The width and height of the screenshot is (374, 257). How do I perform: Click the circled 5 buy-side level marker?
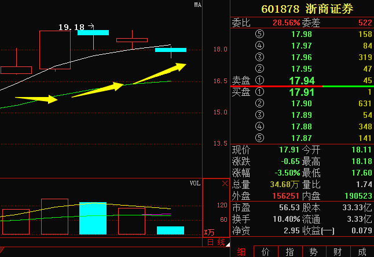pyautogui.click(x=259, y=137)
